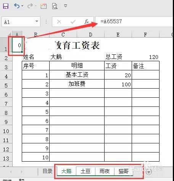Click the Name Box showing A1

pos(18,22)
